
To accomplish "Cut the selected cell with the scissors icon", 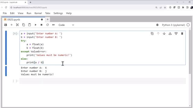I will (x=17, y=25).
